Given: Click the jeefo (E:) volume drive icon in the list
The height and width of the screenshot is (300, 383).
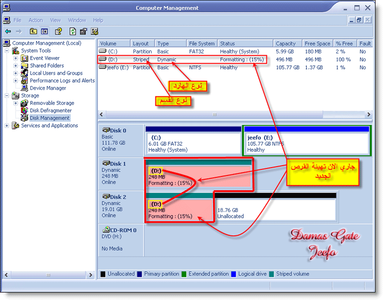Looking at the screenshot, I should [103, 67].
